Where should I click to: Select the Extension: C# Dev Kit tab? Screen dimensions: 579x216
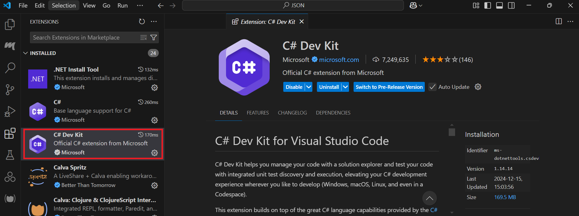(x=268, y=22)
